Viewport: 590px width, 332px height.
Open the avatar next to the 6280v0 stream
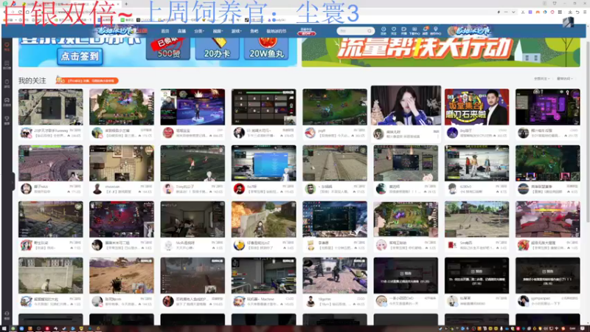point(452,188)
